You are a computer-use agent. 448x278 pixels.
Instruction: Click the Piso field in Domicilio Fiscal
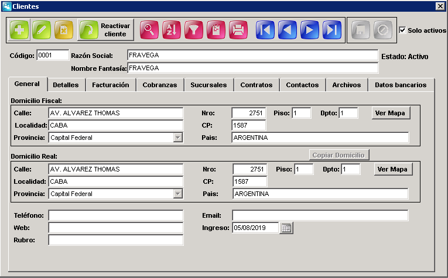click(x=302, y=113)
